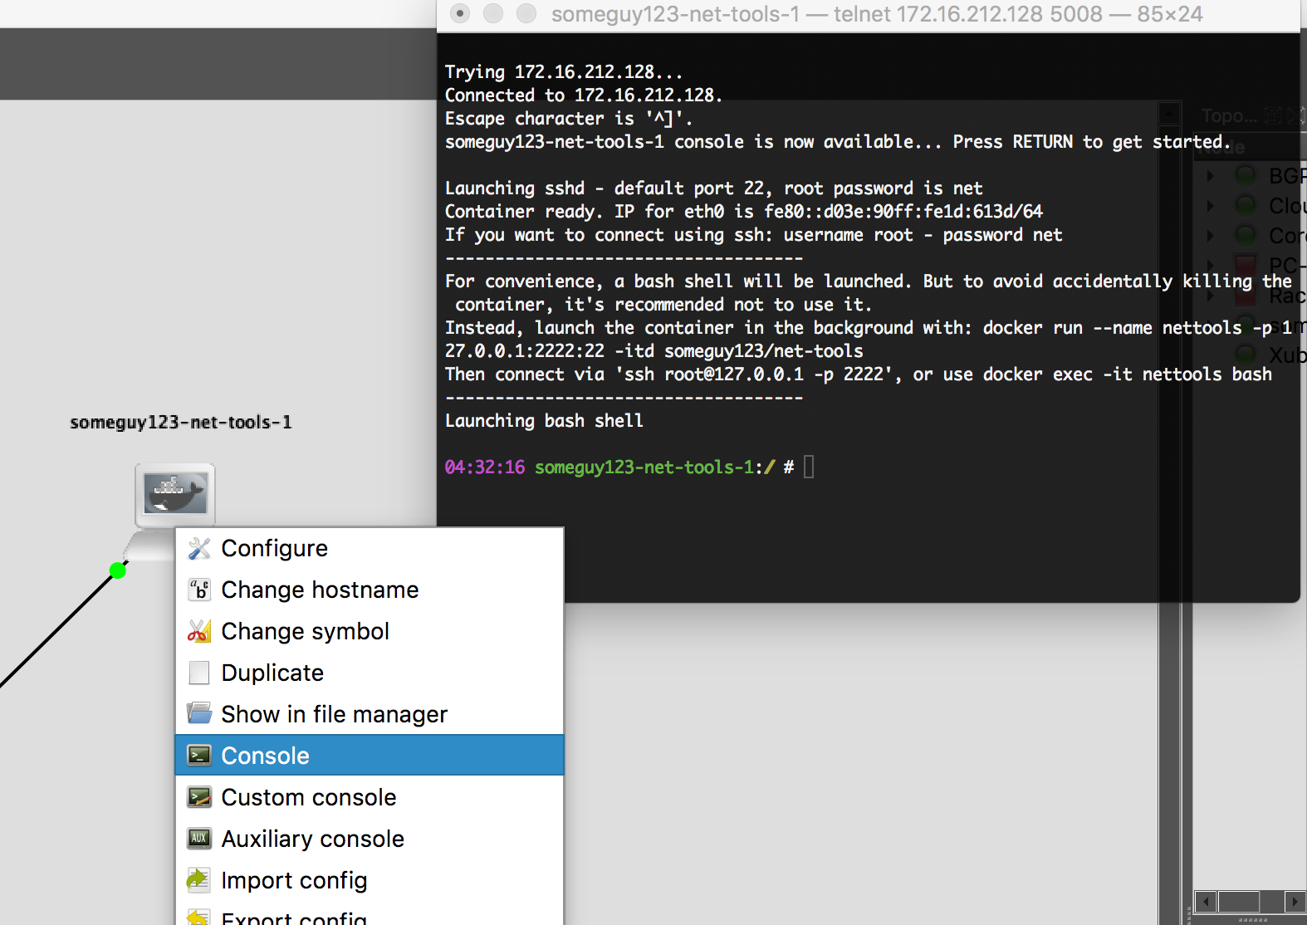The image size is (1307, 925).
Task: Click the green status light beside Cor
Action: pyautogui.click(x=1246, y=235)
